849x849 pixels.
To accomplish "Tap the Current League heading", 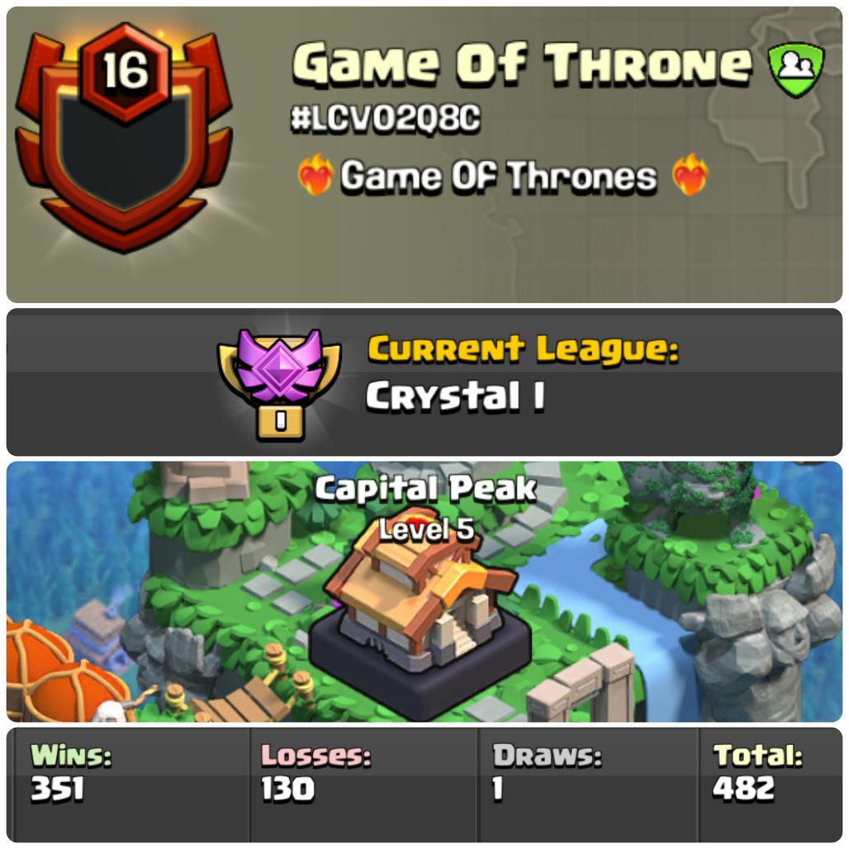I will pos(523,349).
